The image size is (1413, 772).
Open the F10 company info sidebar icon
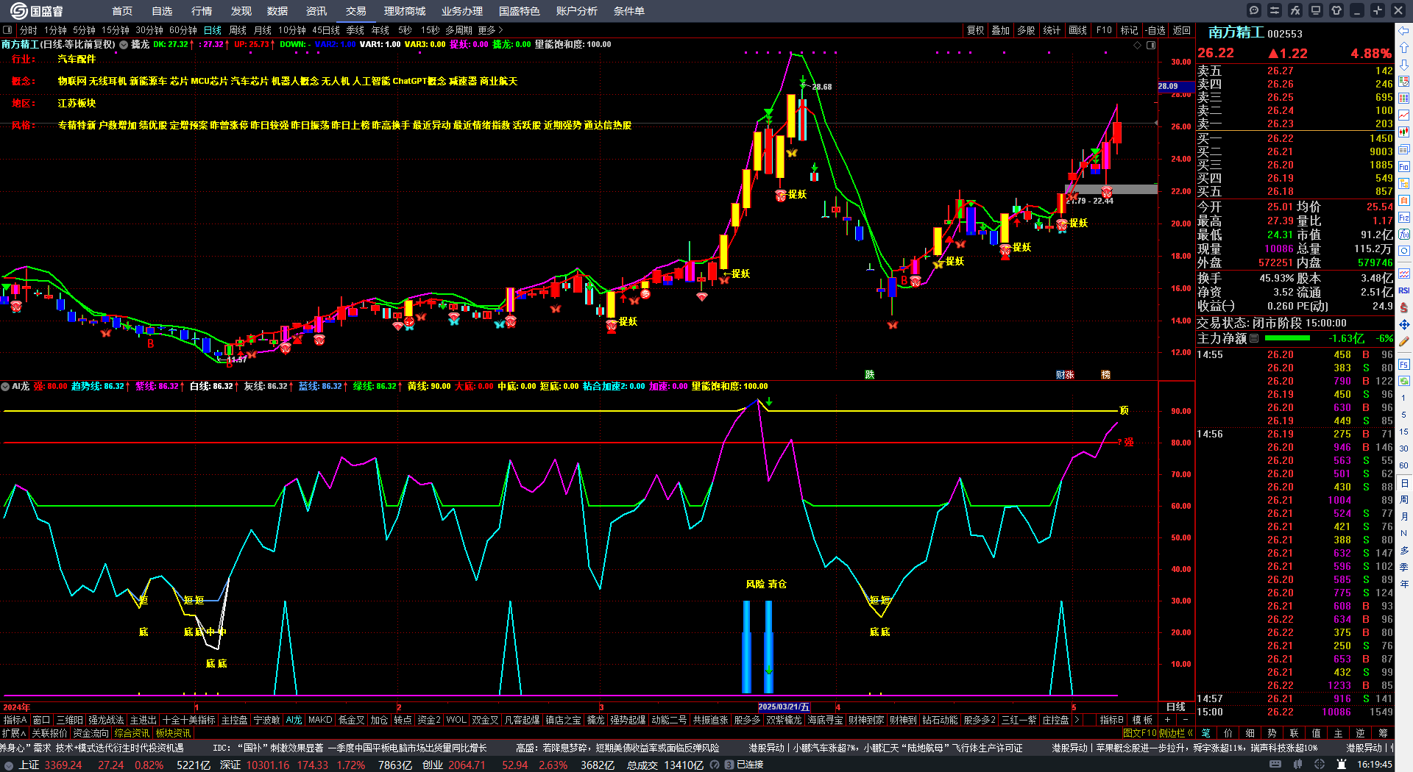pos(1404,167)
